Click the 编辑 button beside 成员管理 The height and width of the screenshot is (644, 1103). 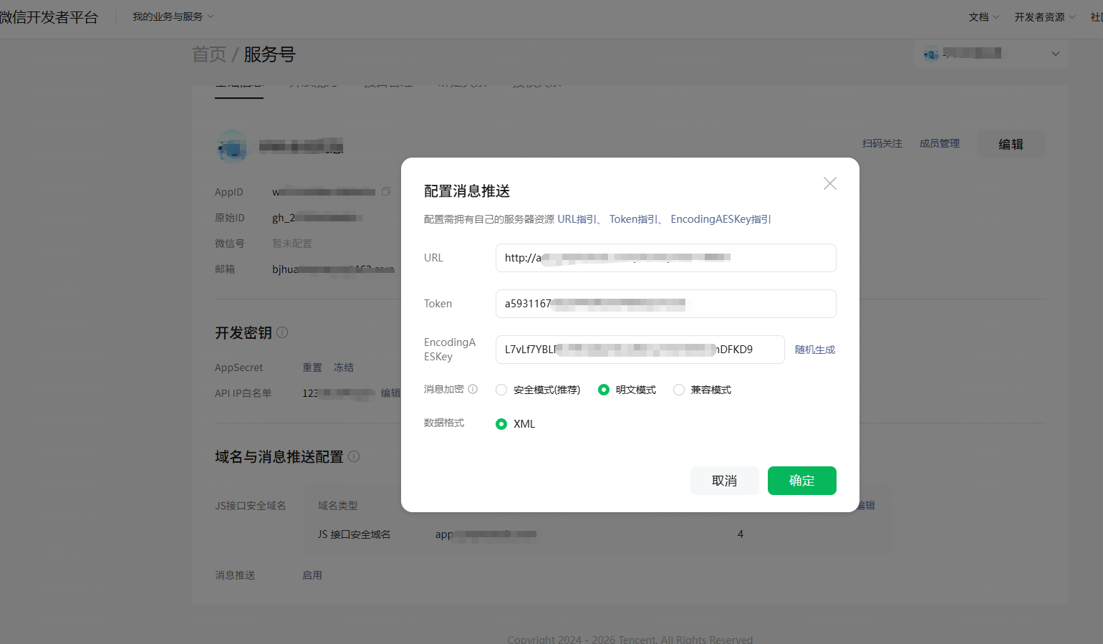point(1011,144)
